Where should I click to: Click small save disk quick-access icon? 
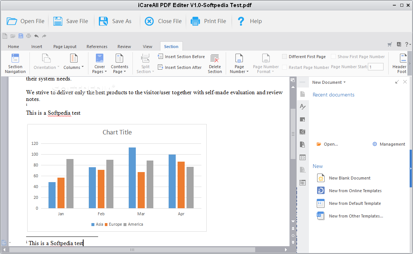[21, 36]
